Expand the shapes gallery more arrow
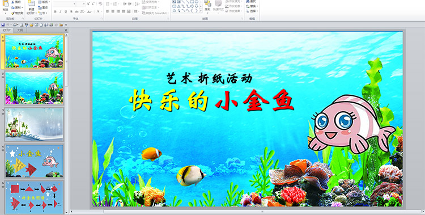The image size is (425, 215). (x=201, y=11)
